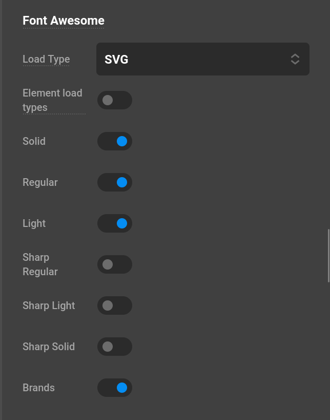
Task: Turn off the Regular icon set
Action: point(115,182)
